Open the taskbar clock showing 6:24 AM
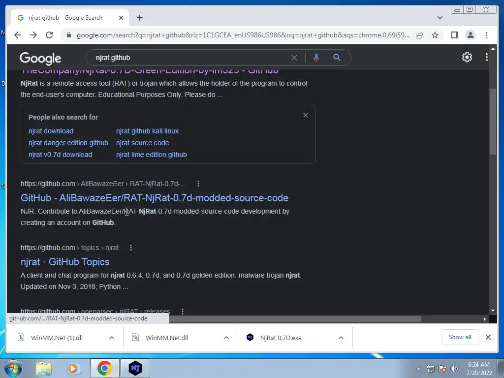The height and width of the screenshot is (378, 504). pyautogui.click(x=479, y=369)
